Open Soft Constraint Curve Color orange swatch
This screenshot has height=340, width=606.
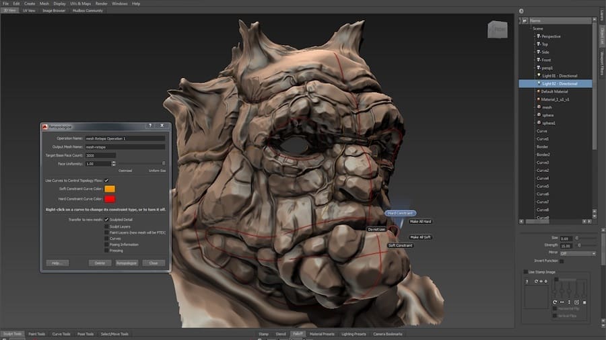[x=110, y=189]
